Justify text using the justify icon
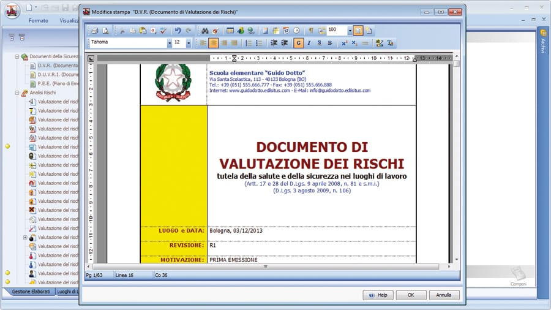551x310 pixels. click(x=234, y=43)
